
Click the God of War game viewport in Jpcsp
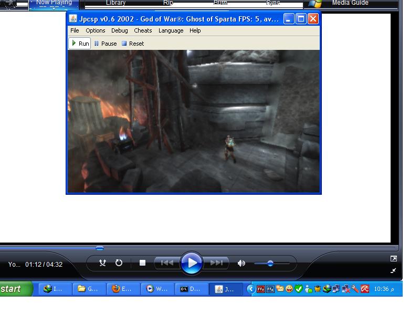point(194,121)
